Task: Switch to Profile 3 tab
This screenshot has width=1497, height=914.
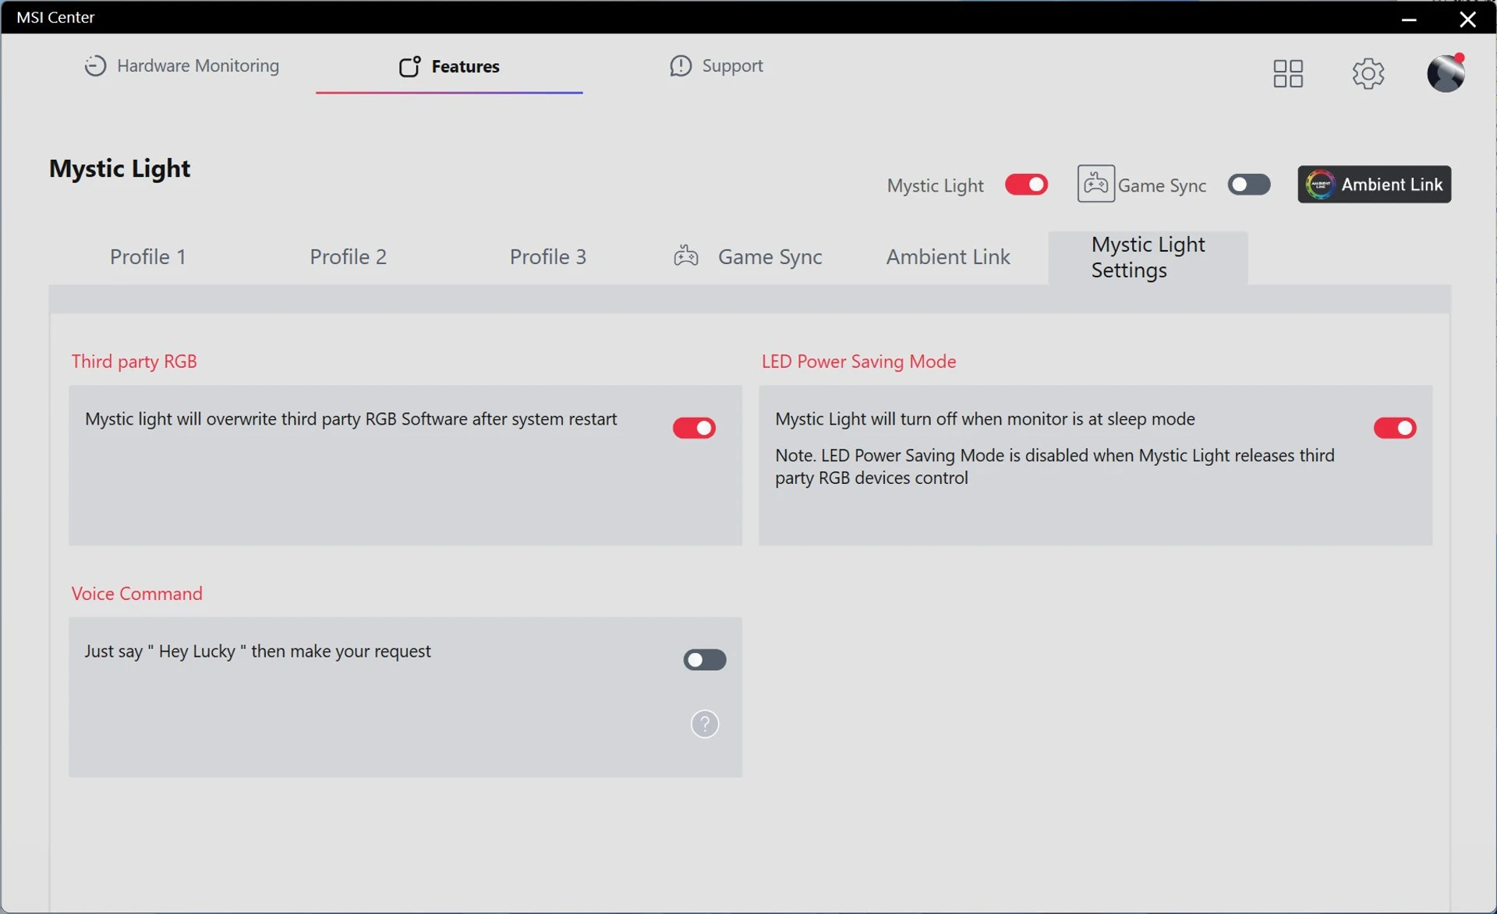Action: tap(548, 256)
